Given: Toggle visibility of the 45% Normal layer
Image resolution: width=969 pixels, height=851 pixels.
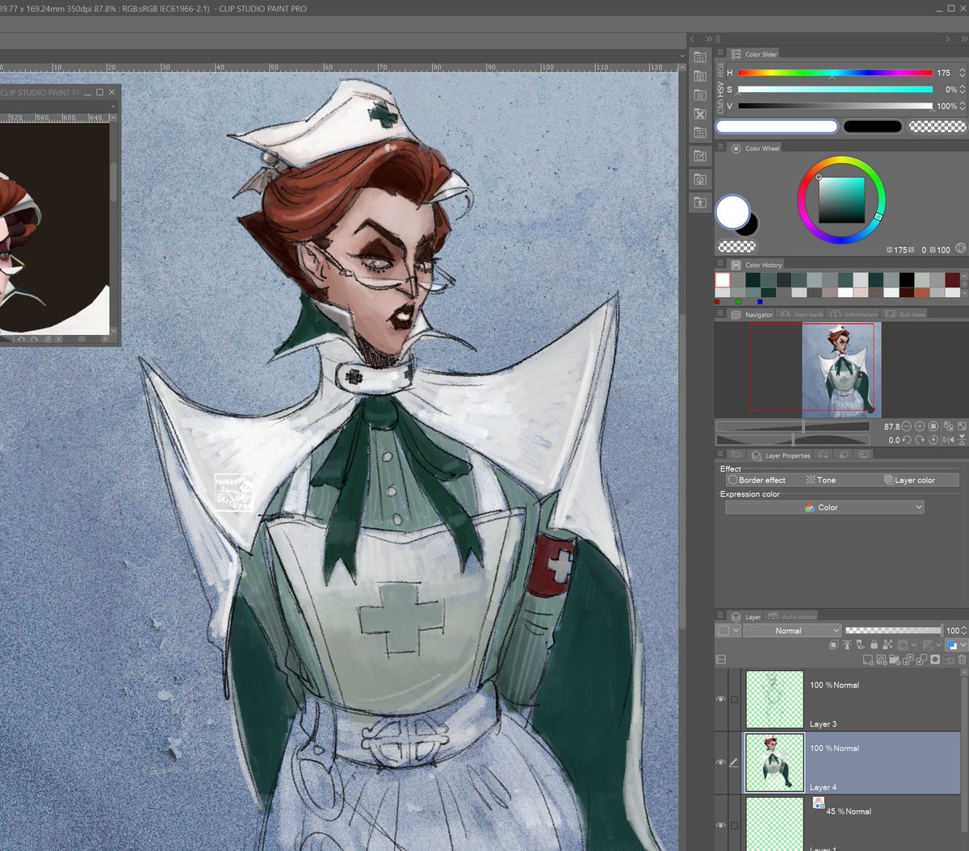Looking at the screenshot, I should (x=721, y=825).
